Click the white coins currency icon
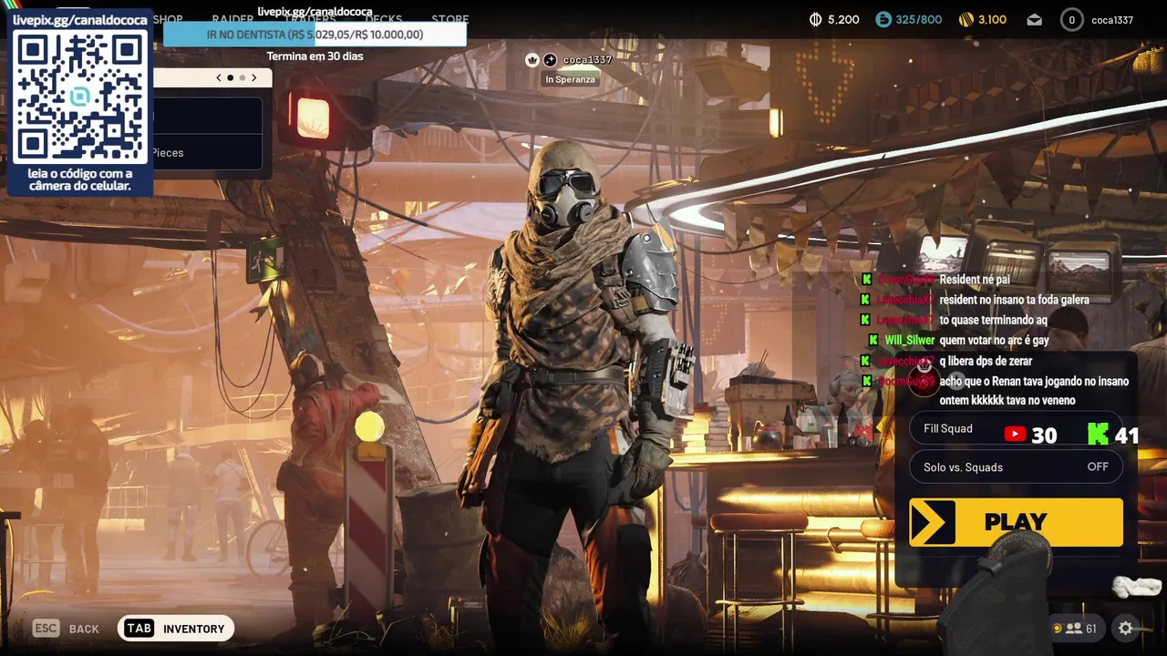 [816, 19]
